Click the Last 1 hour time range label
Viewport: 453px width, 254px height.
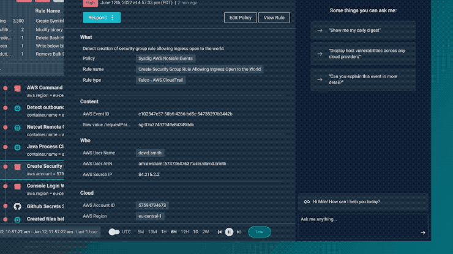point(87,232)
